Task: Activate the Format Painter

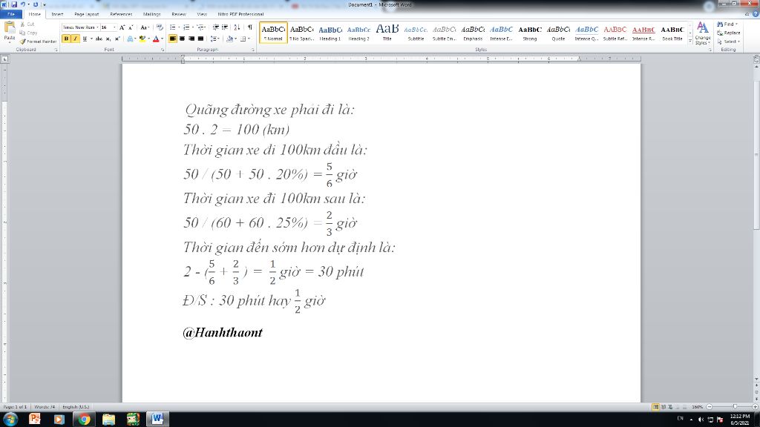Action: click(39, 42)
